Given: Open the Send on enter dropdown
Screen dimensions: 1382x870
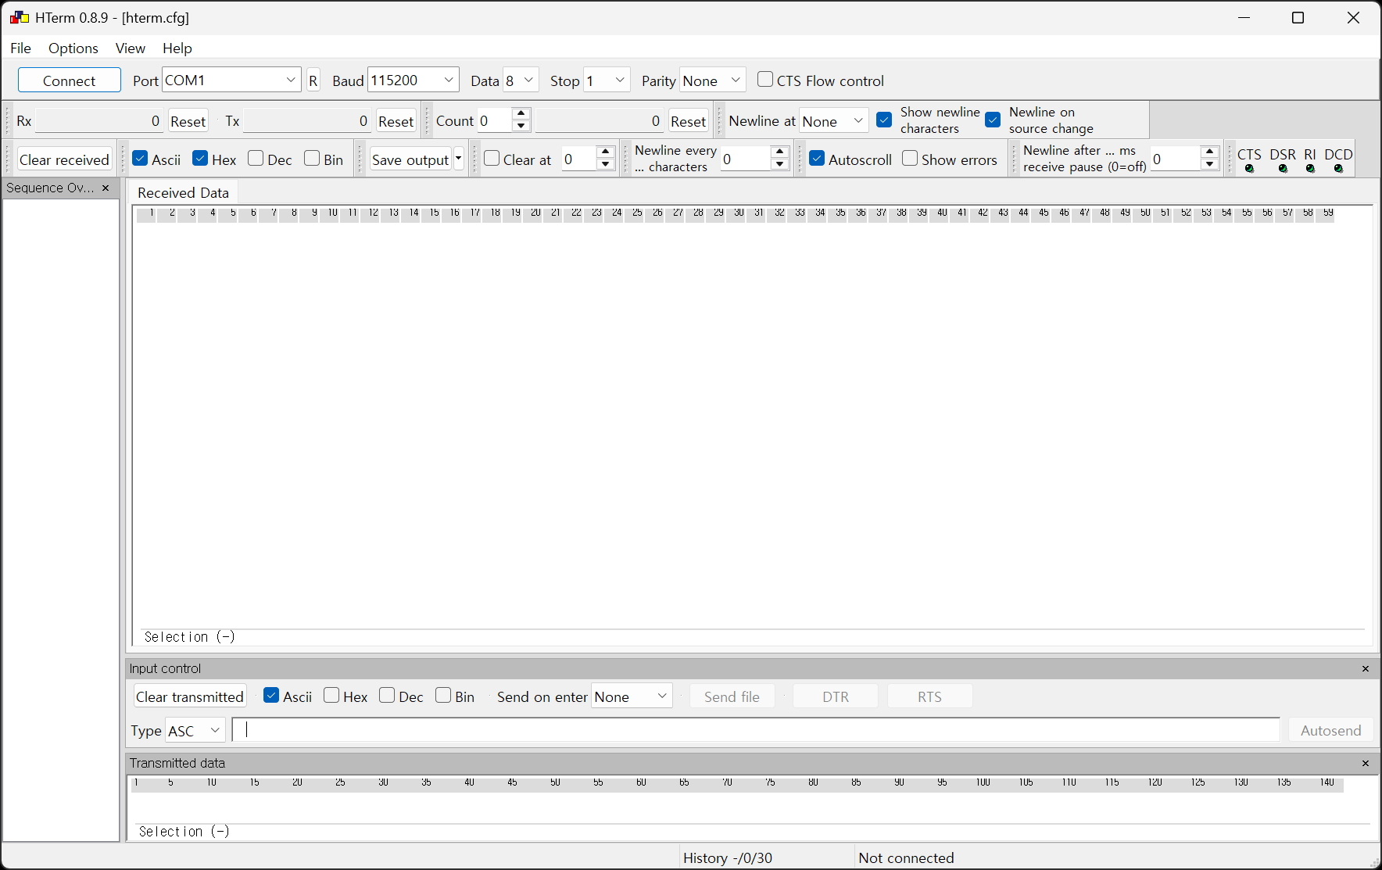Looking at the screenshot, I should click(632, 696).
